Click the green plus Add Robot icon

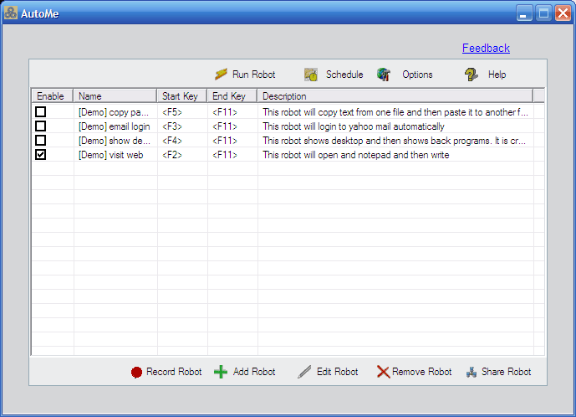coord(221,372)
